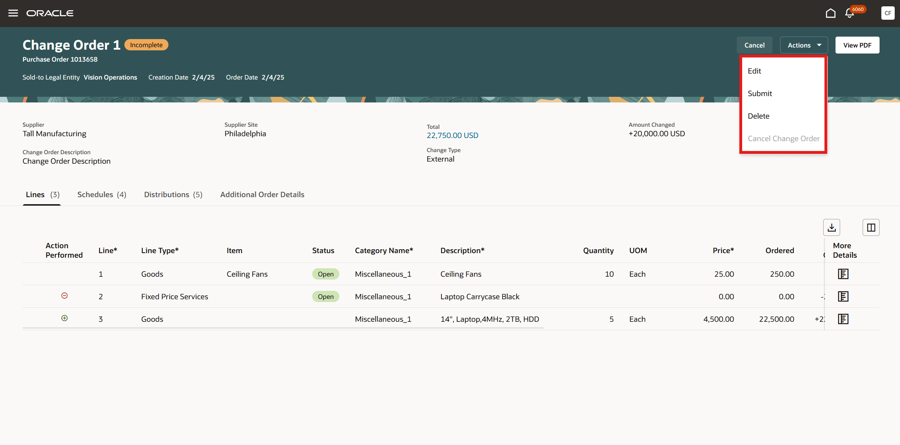Open the Distributions tab
This screenshot has height=445, width=900.
pos(173,195)
